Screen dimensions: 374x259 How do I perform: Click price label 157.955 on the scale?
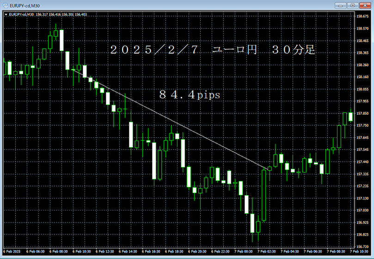point(362,101)
